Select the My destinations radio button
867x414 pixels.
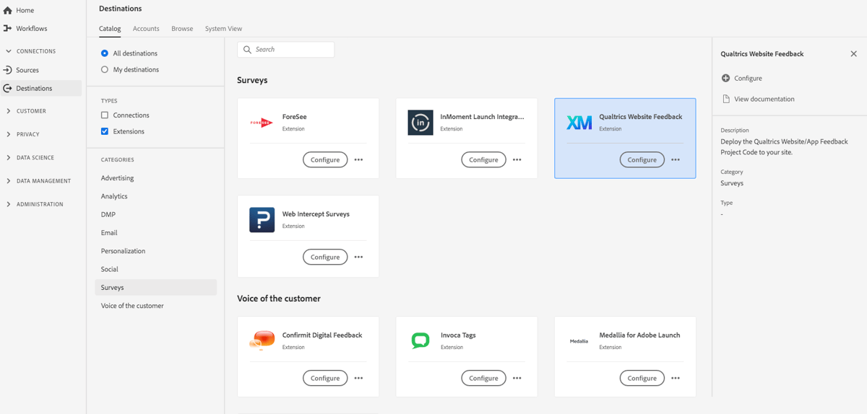tap(105, 70)
